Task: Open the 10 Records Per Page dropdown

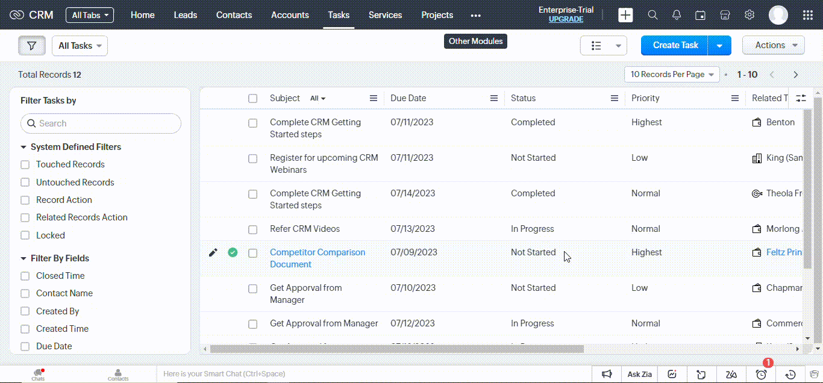Action: (x=671, y=74)
